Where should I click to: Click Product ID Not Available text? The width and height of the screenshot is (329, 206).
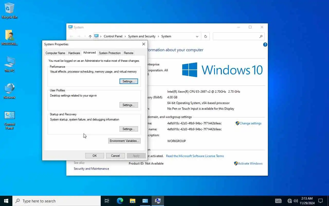146,164
